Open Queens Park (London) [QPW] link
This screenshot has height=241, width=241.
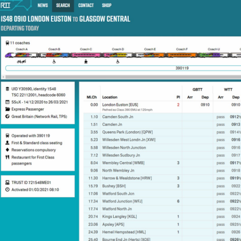(127, 132)
